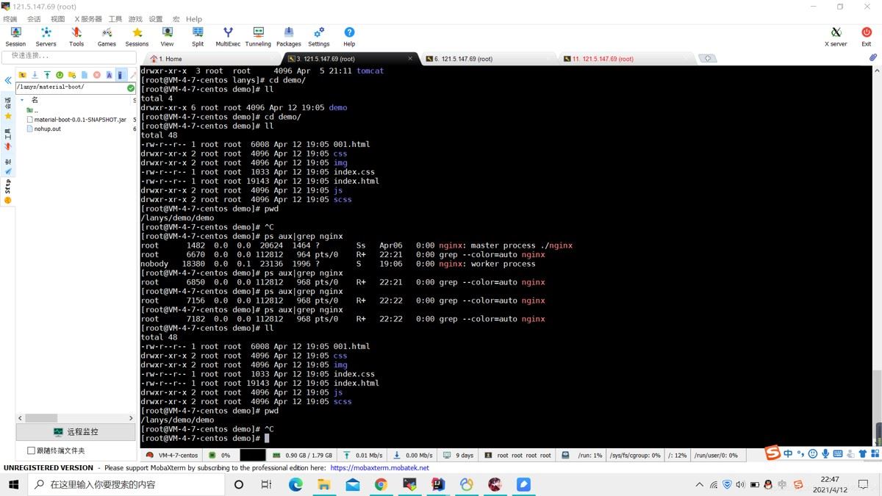Screen dimensions: 882x496
Task: Click the 9 days uptime status
Action: point(459,455)
